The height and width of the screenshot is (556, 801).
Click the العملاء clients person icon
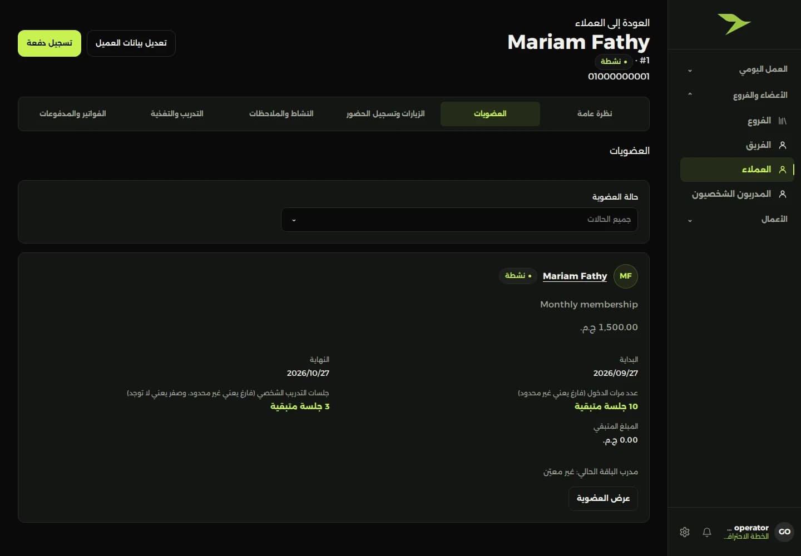click(782, 170)
